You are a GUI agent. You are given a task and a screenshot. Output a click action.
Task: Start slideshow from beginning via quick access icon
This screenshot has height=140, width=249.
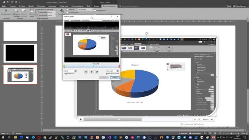16,2
